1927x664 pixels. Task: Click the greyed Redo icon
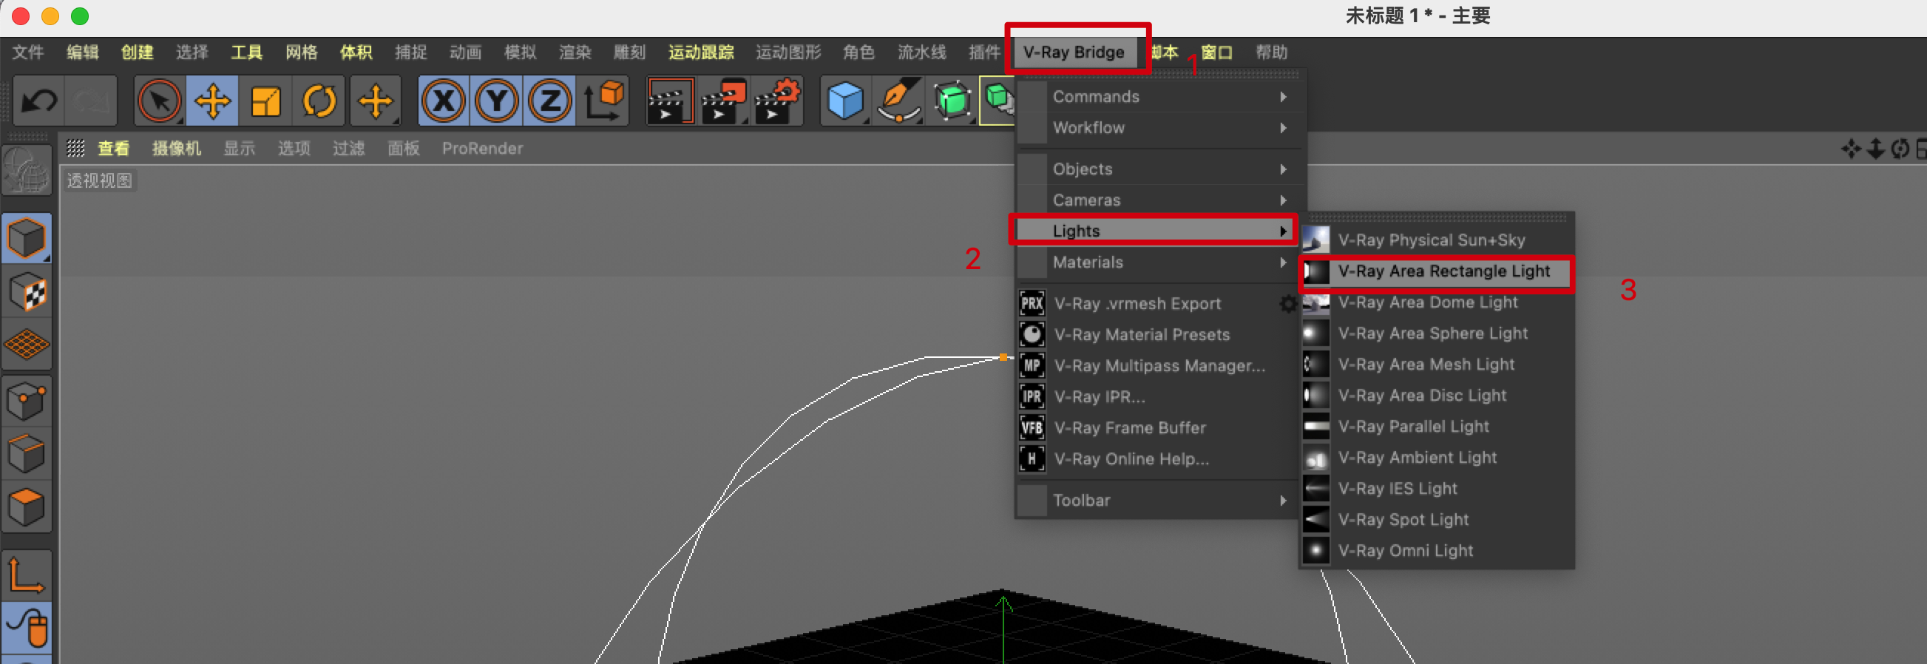pyautogui.click(x=91, y=101)
